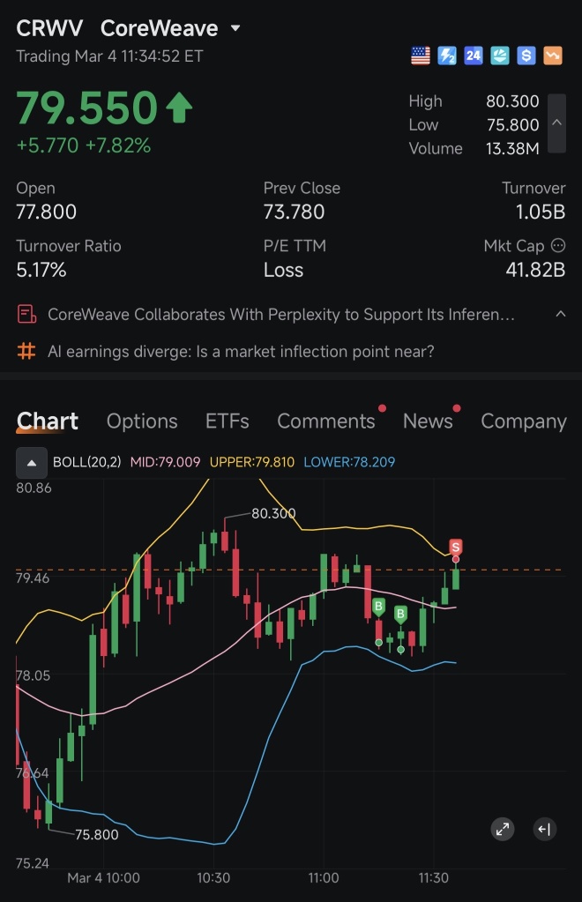This screenshot has width=582, height=902.
Task: Tap the 24-hour trading icon
Action: point(474,56)
